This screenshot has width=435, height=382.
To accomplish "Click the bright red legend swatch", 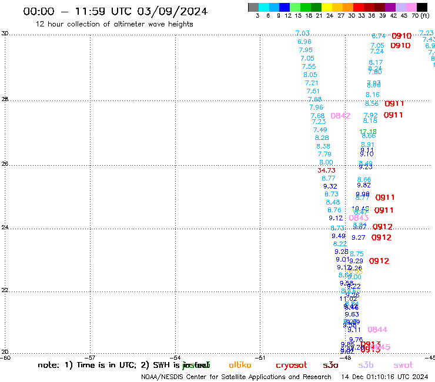I will coord(359,7).
